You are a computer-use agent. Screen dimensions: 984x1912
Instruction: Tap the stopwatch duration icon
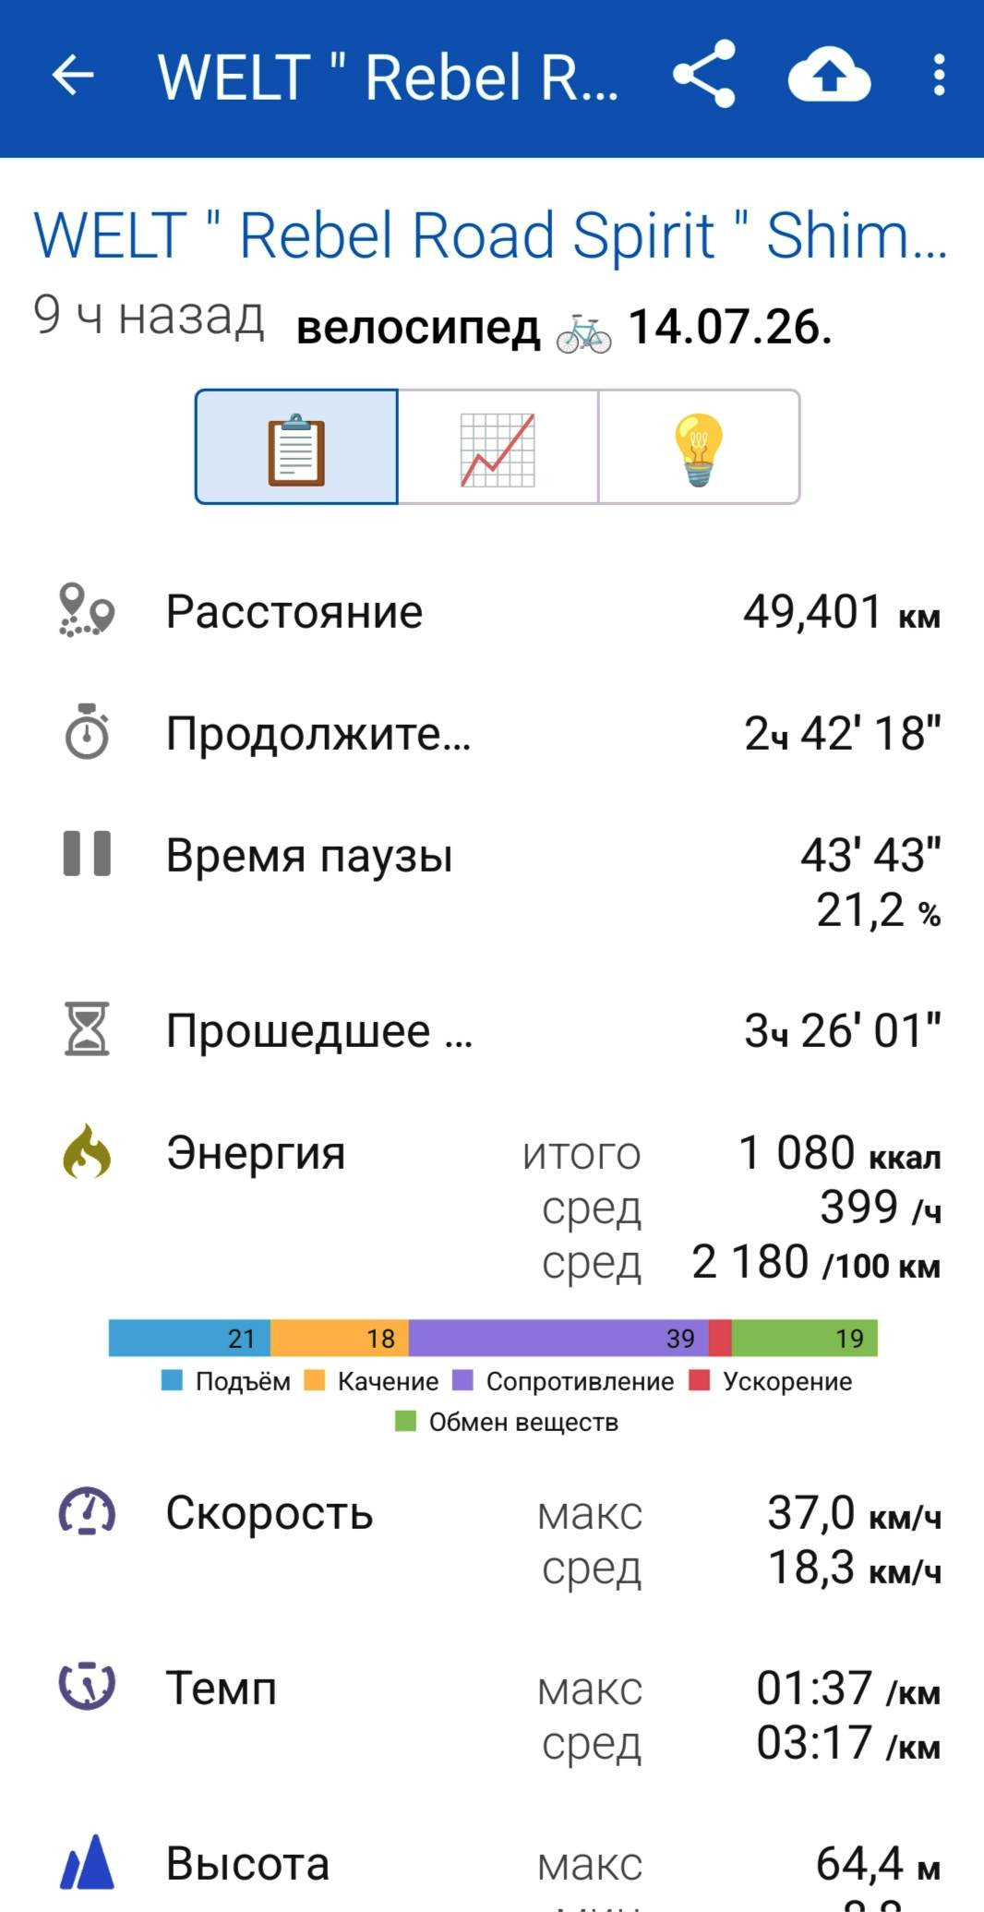[87, 732]
